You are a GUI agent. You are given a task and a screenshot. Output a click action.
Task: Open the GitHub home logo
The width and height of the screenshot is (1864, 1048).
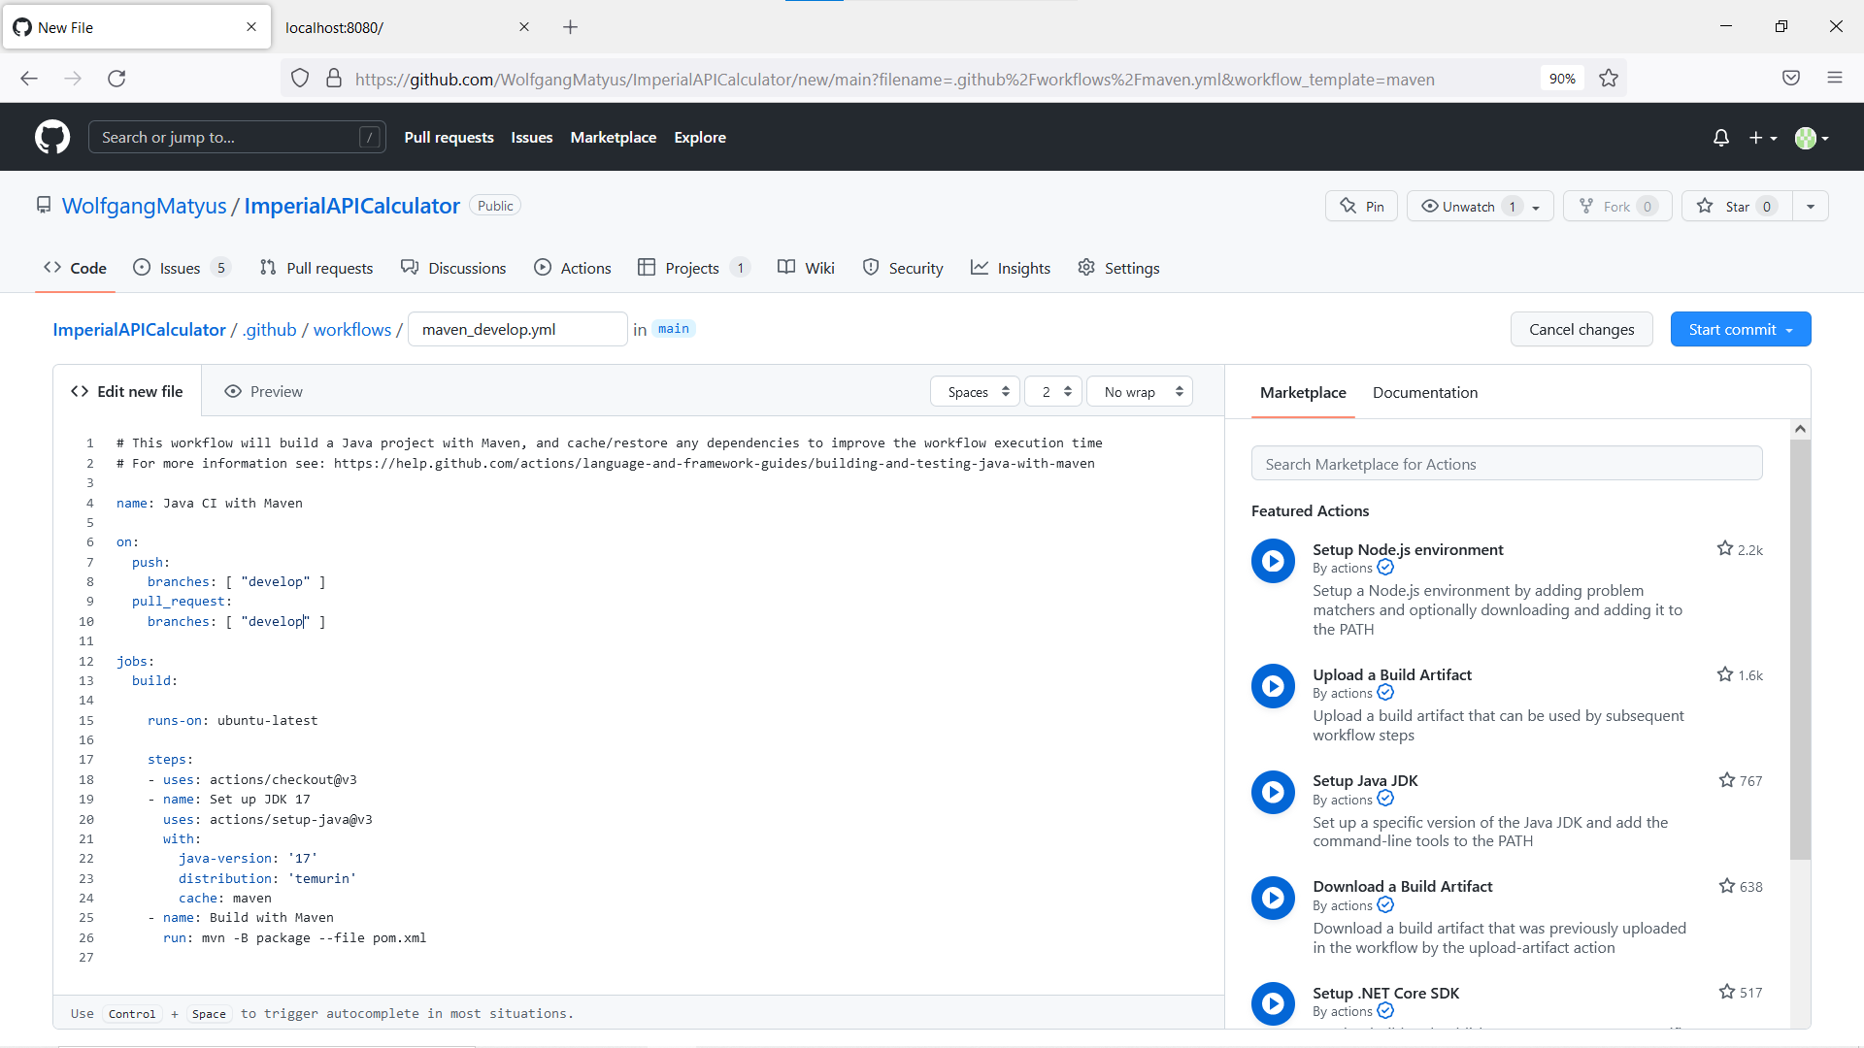pos(52,137)
